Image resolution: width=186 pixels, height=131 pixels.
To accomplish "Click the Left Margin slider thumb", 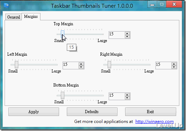I will (17, 64).
